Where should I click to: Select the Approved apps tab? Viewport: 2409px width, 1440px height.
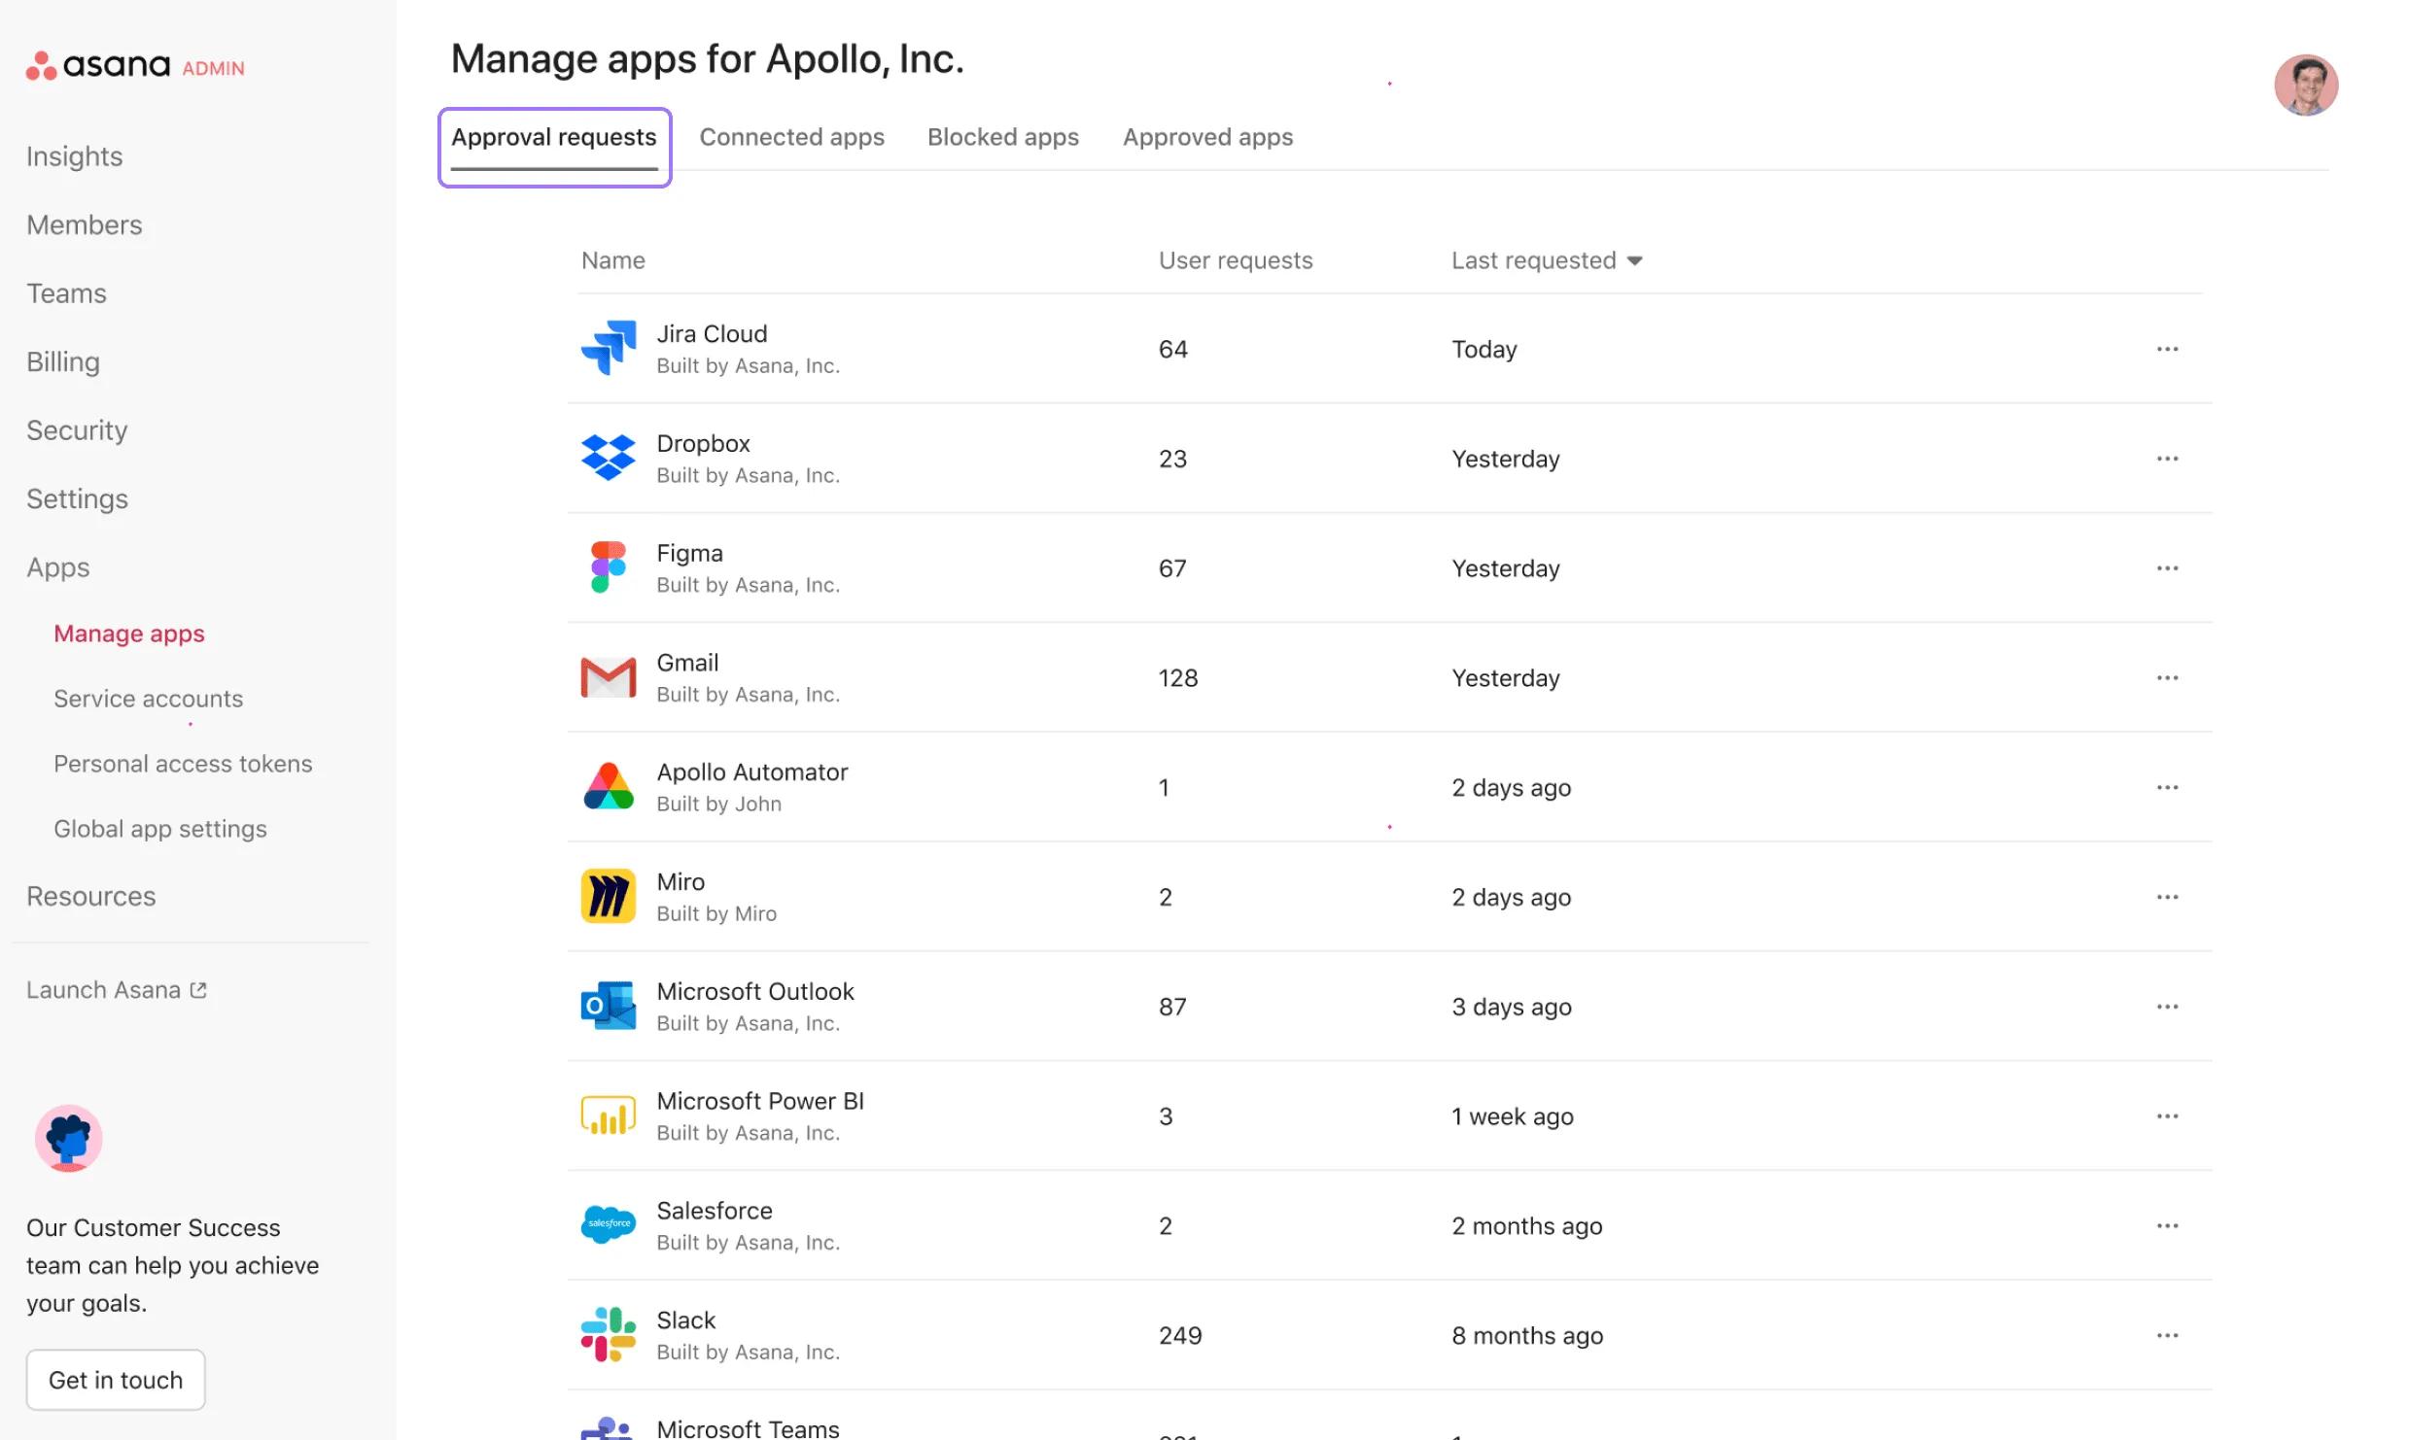1207,137
